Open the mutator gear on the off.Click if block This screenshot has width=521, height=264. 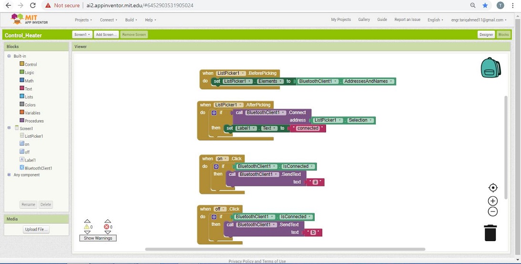click(214, 217)
